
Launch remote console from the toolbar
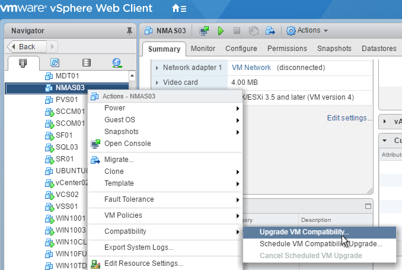click(x=204, y=31)
